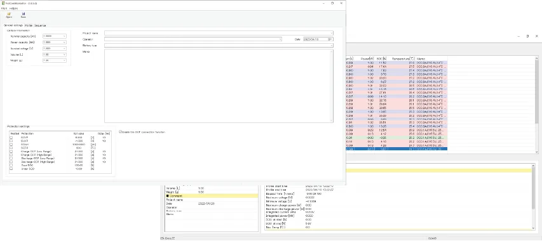Minimize the back results window
The width and height of the screenshot is (542, 241).
coord(518,36)
